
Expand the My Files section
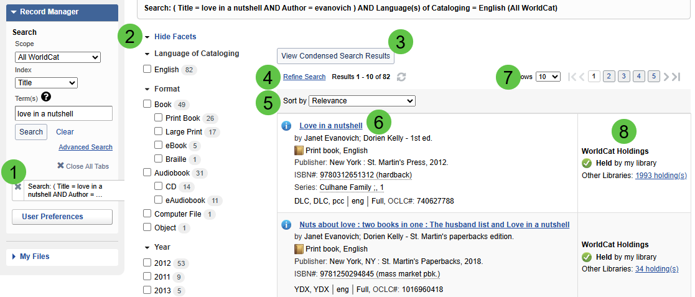14,257
